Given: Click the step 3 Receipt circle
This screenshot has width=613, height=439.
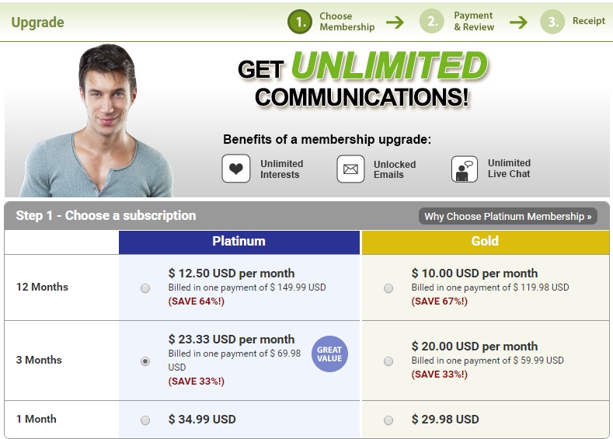Looking at the screenshot, I should point(552,22).
